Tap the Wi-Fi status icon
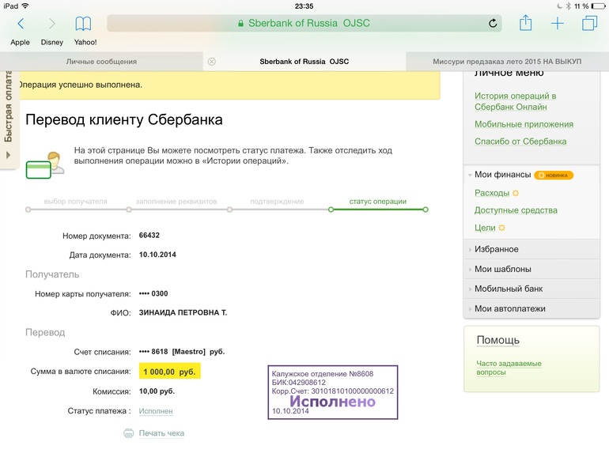This screenshot has height=457, width=609. [x=25, y=6]
